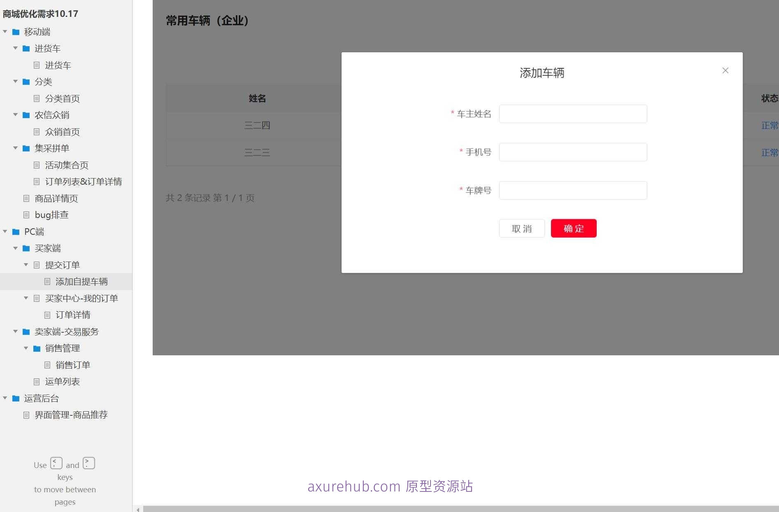Click the document icon beside bug排查

click(x=27, y=214)
